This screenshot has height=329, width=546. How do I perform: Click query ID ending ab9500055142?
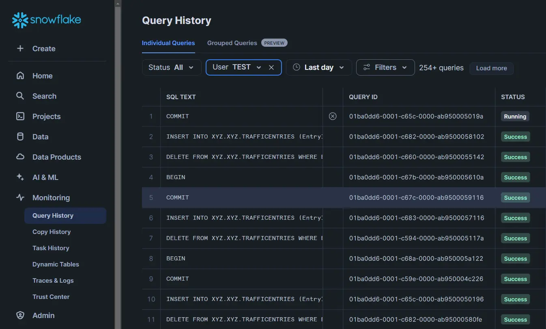417,157
